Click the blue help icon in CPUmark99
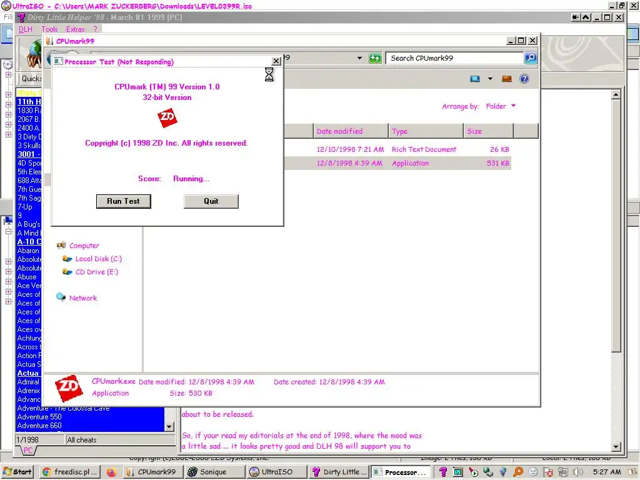640x480 pixels. click(x=524, y=79)
